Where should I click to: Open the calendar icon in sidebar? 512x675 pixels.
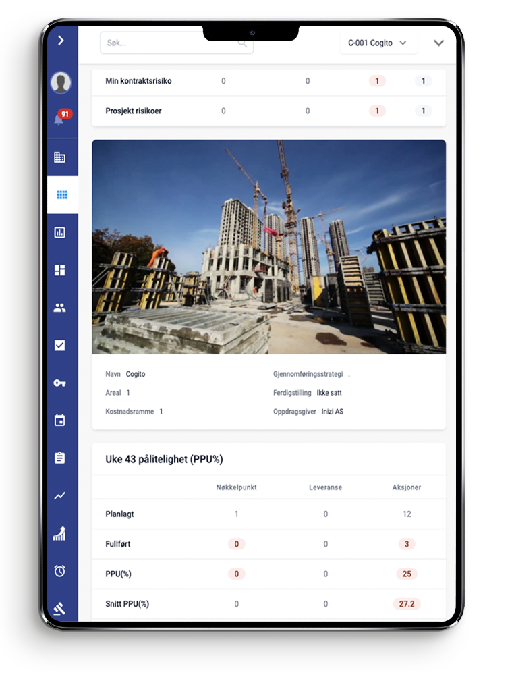60,420
